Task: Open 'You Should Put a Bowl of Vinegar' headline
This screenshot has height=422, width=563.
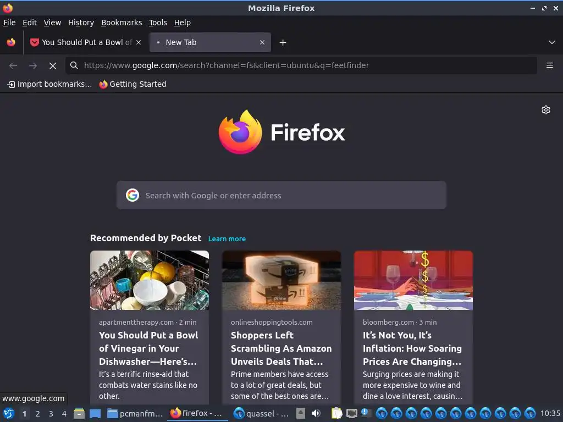Action: (x=148, y=348)
